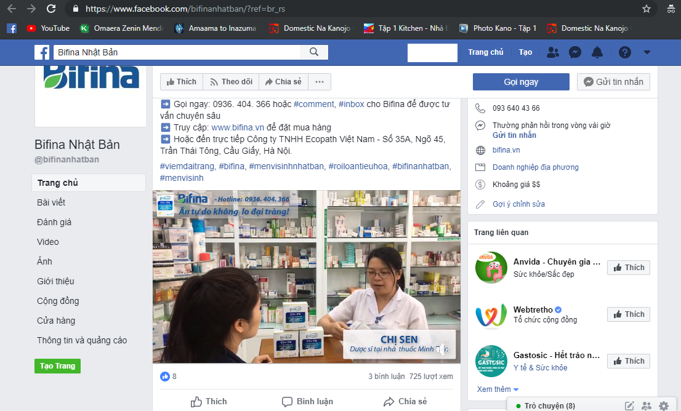Open the Tập 1 Kitchen bookmark
The width and height of the screenshot is (681, 411).
(406, 28)
